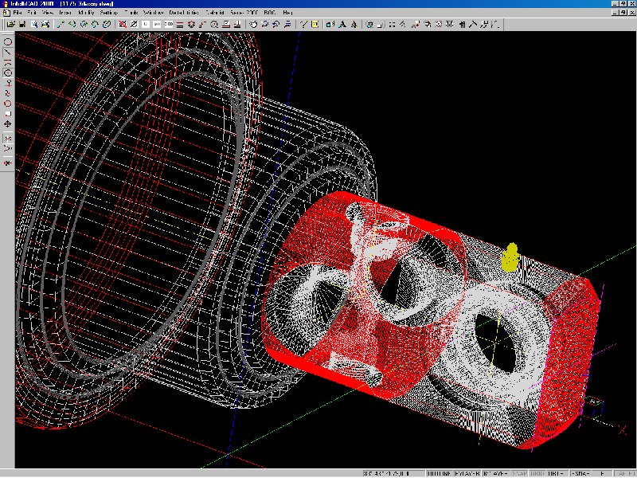
Task: Click the yellow pencil toolbar icon
Action: [303, 25]
